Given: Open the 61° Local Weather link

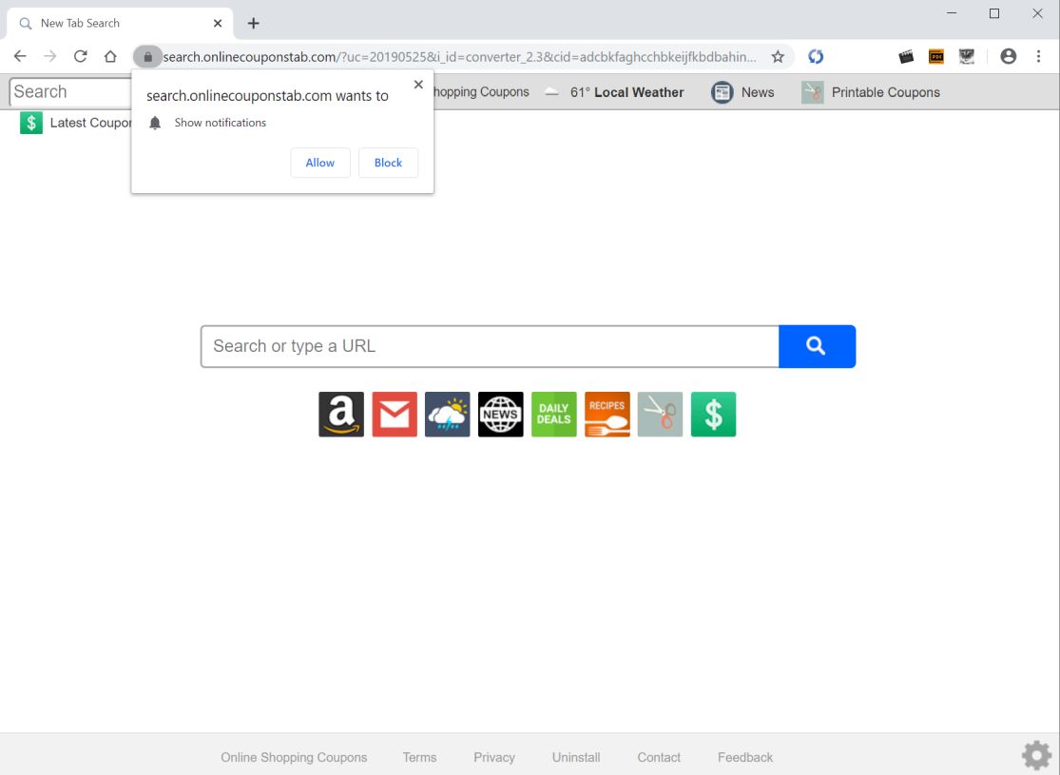Looking at the screenshot, I should point(626,92).
